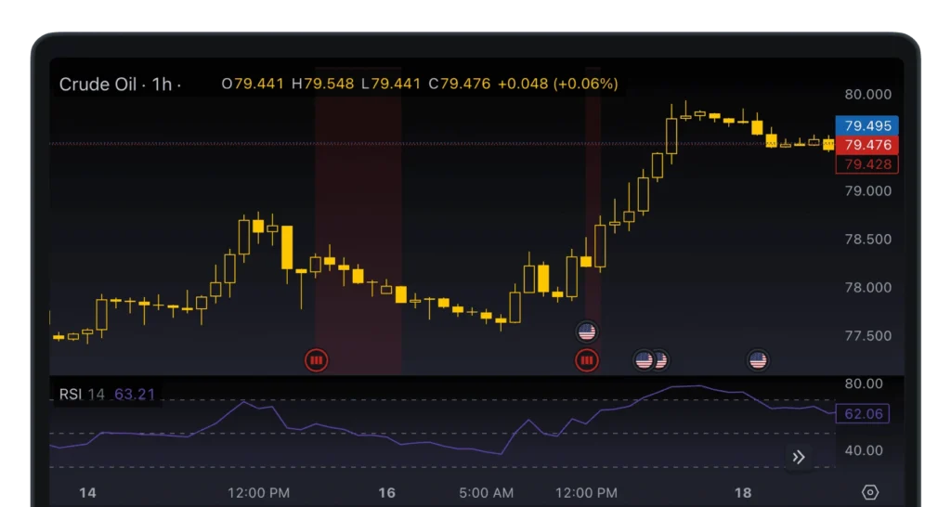
Task: Select the RSI value 63.21 in legend
Action: coord(135,395)
